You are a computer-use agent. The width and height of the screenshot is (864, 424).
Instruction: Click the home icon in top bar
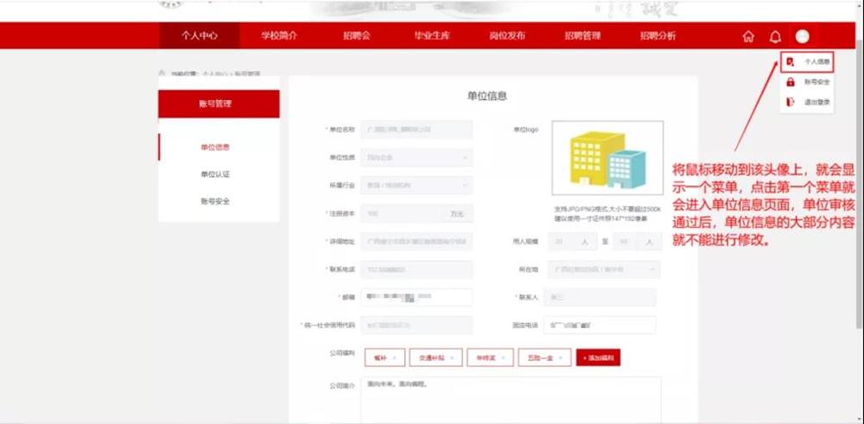[748, 36]
